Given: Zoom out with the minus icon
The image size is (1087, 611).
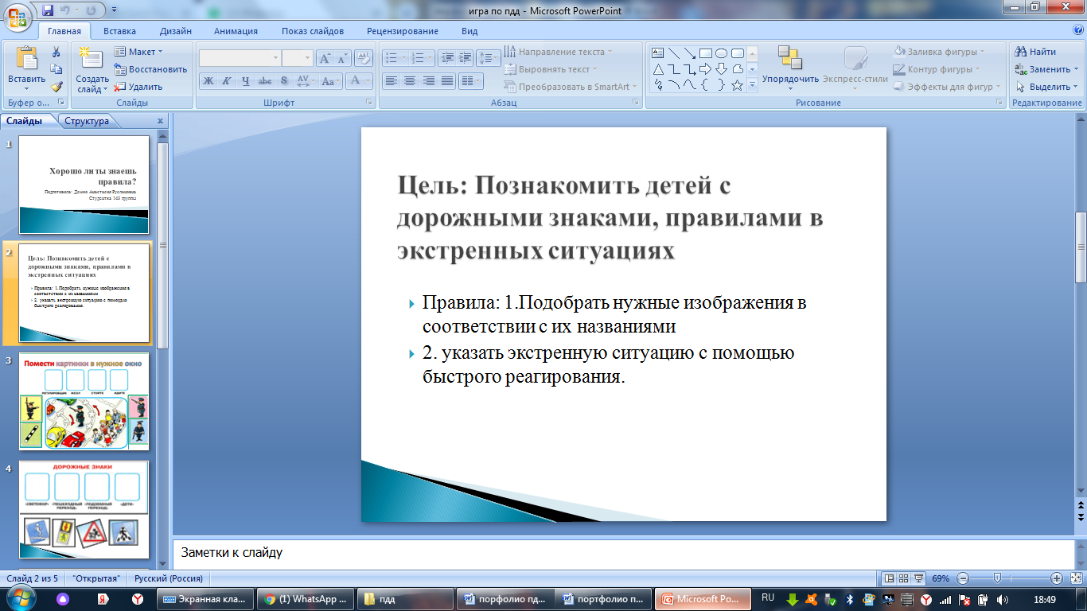Looking at the screenshot, I should [x=963, y=578].
